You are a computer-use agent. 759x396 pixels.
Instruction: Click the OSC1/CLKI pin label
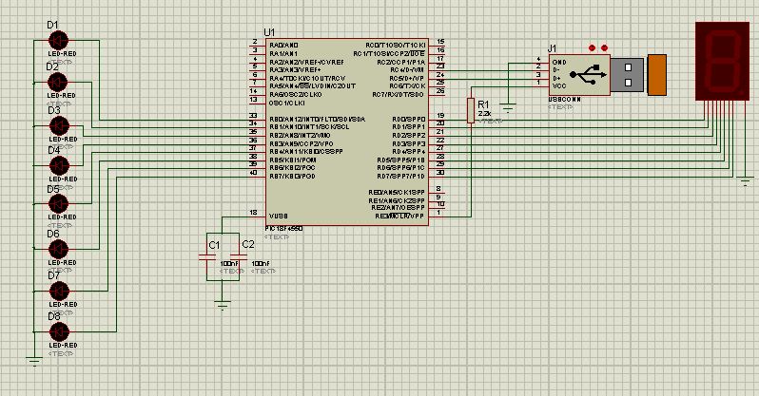pyautogui.click(x=287, y=103)
